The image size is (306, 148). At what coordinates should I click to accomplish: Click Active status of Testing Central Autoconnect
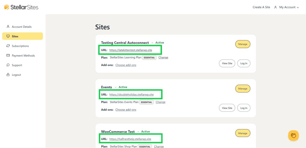point(160,43)
